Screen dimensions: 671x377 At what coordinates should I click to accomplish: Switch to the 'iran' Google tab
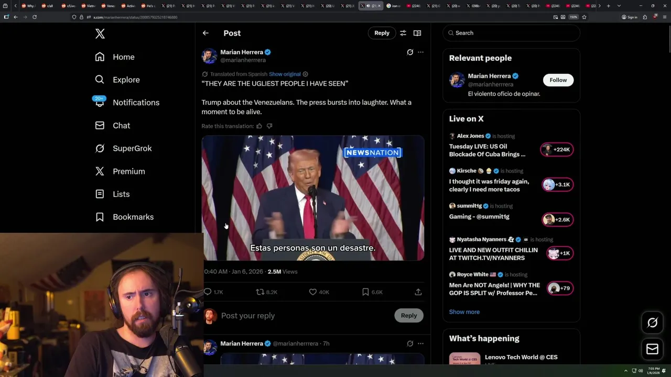click(394, 6)
